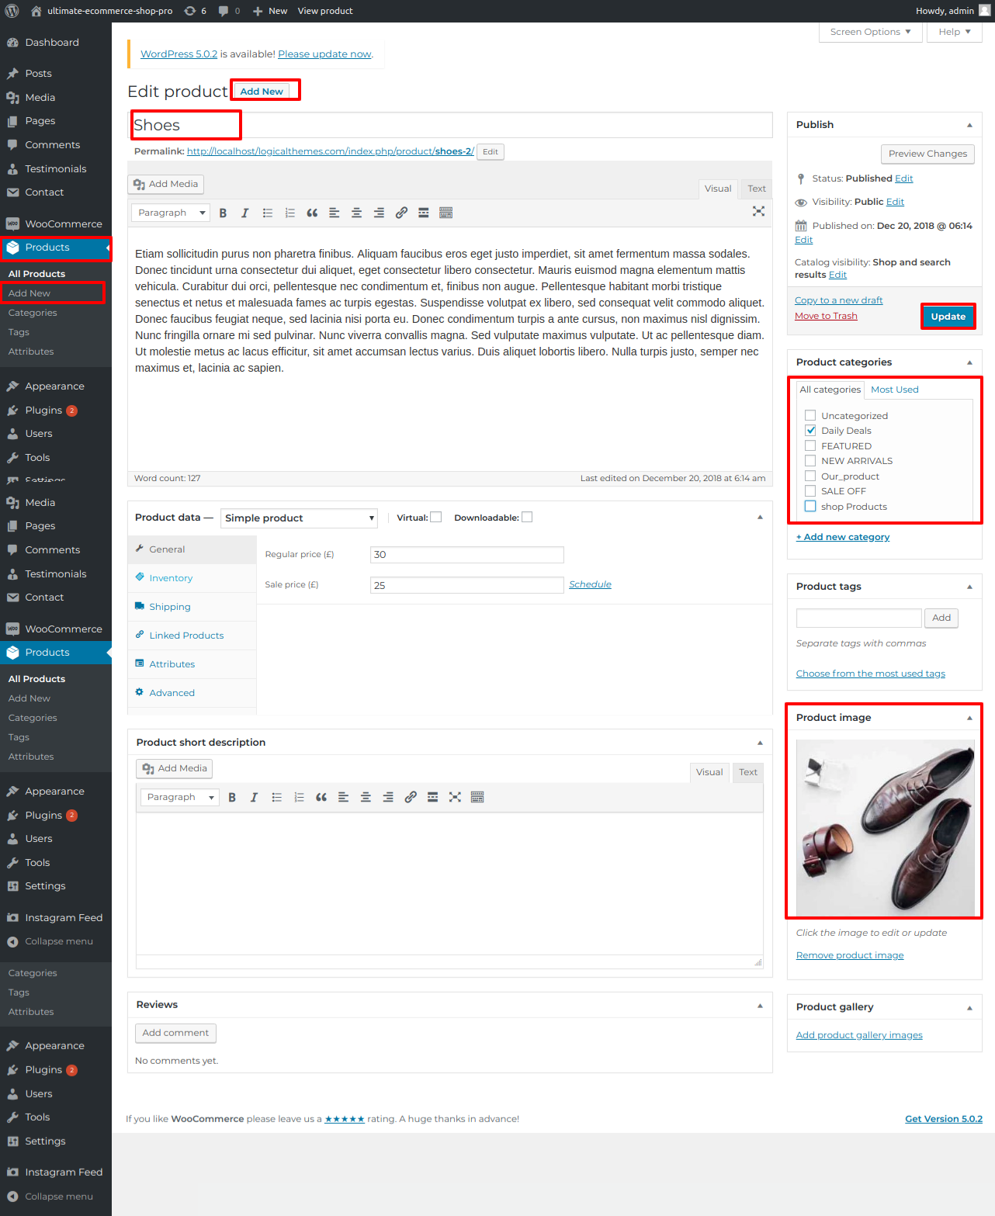Focus the Regular price input field
995x1216 pixels.
click(467, 555)
